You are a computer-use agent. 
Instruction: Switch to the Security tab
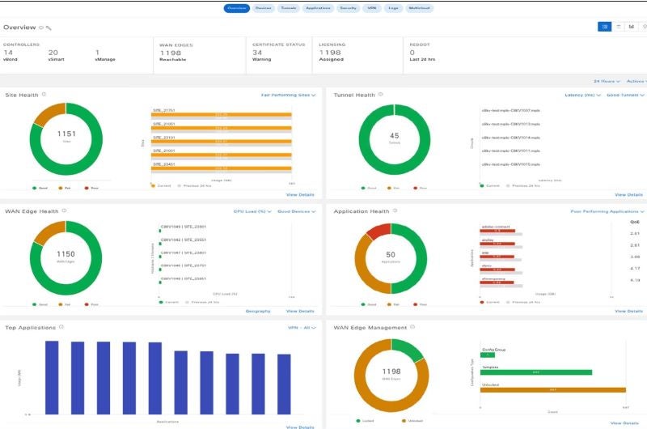coord(348,8)
